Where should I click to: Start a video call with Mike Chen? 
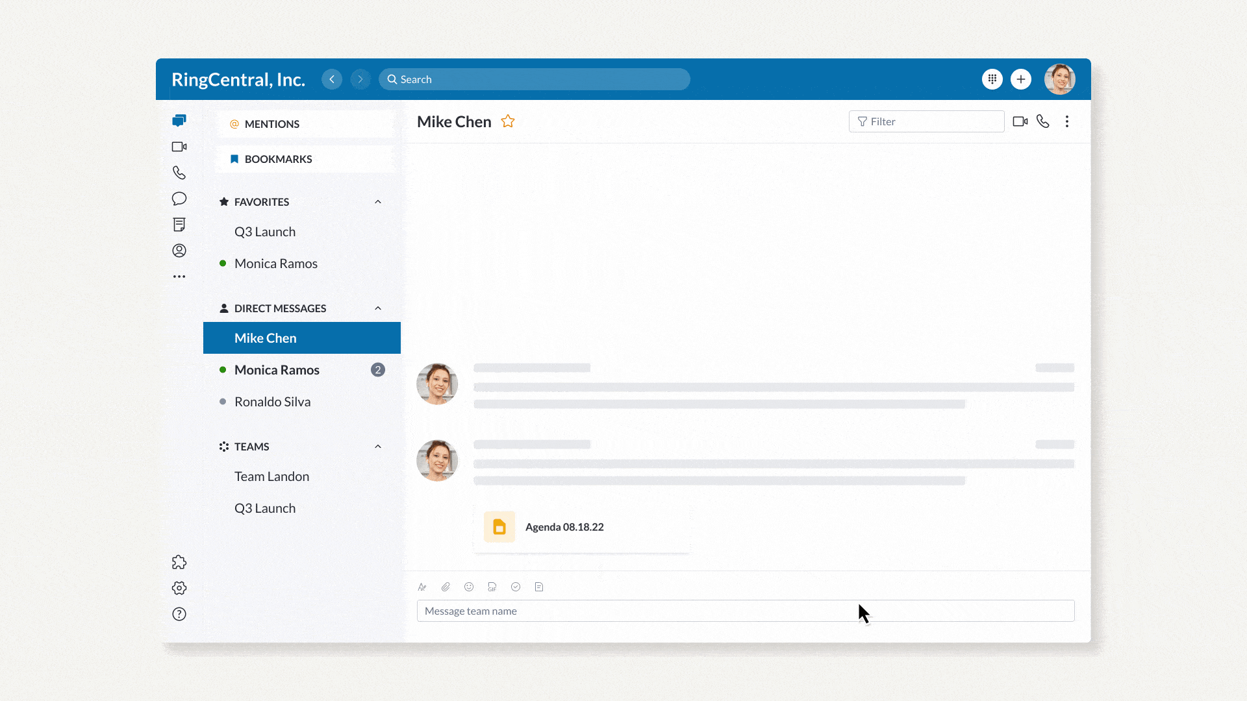tap(1020, 121)
